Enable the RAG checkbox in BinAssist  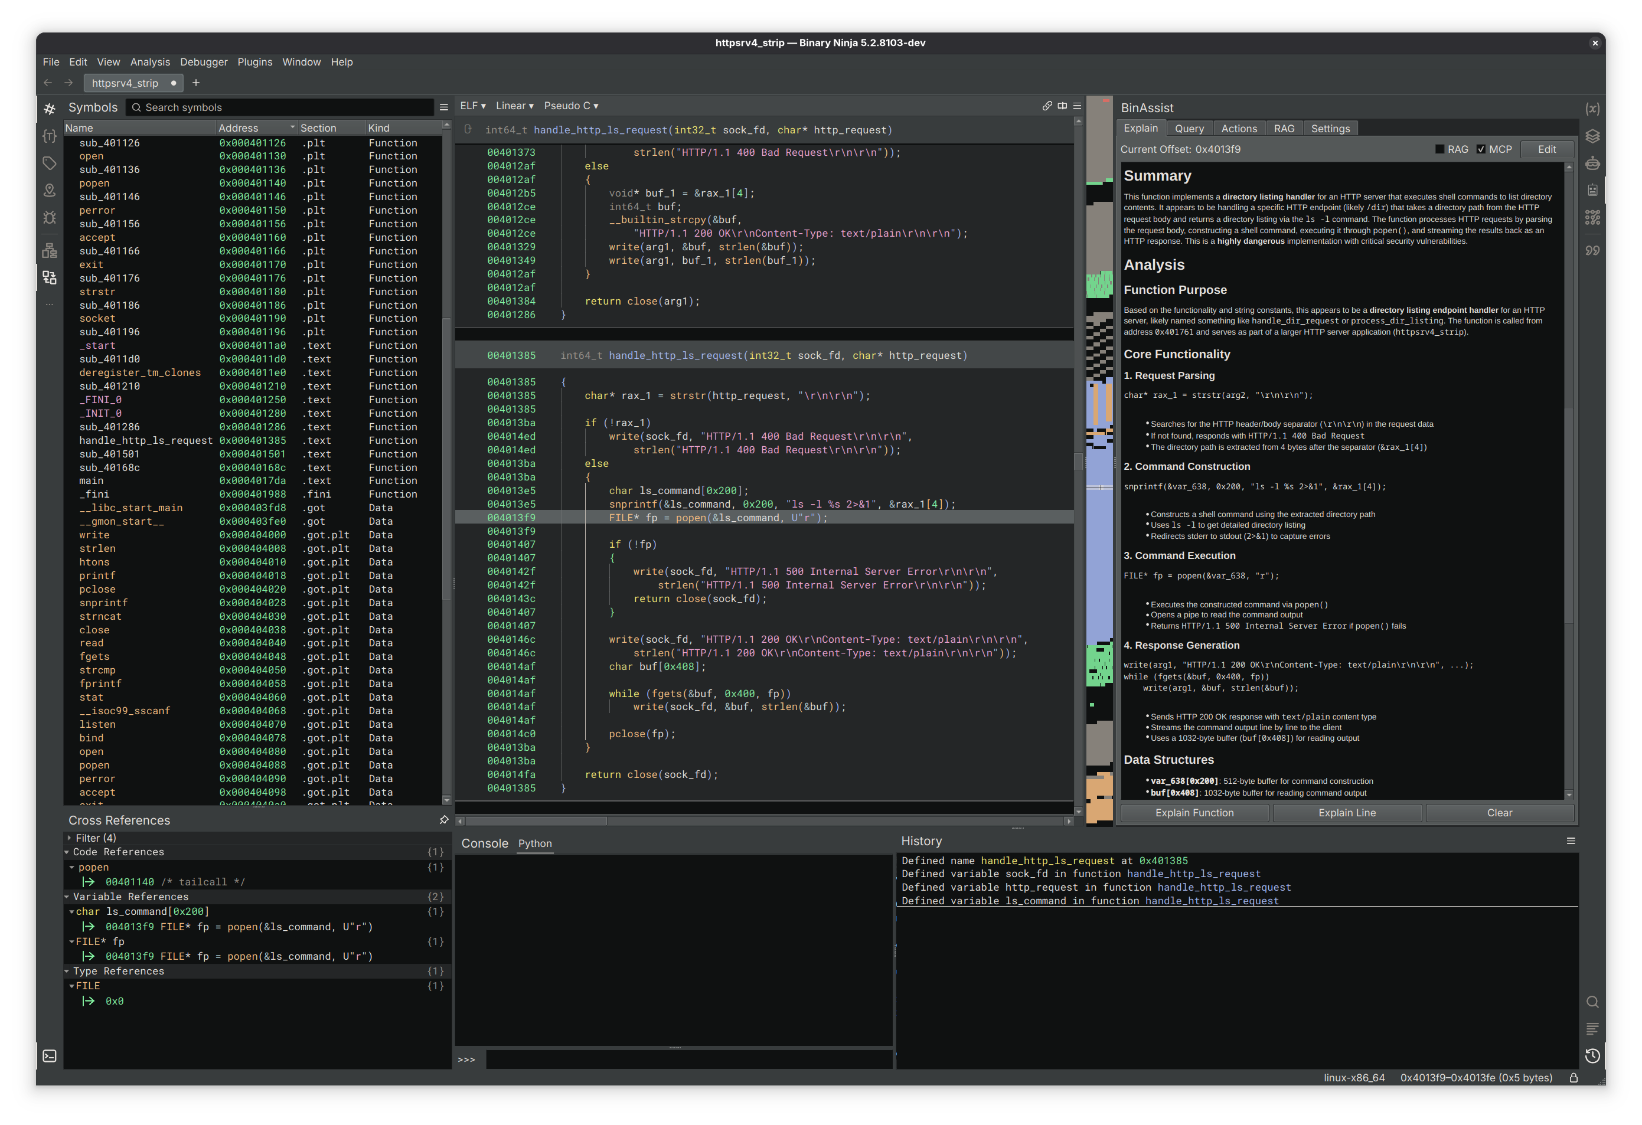1441,149
